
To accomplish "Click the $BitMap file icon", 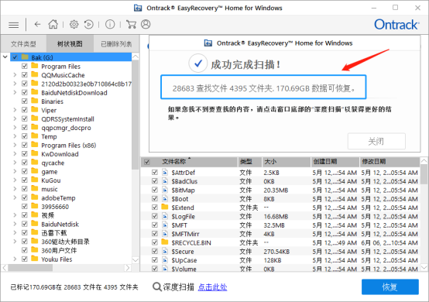I will (165, 190).
